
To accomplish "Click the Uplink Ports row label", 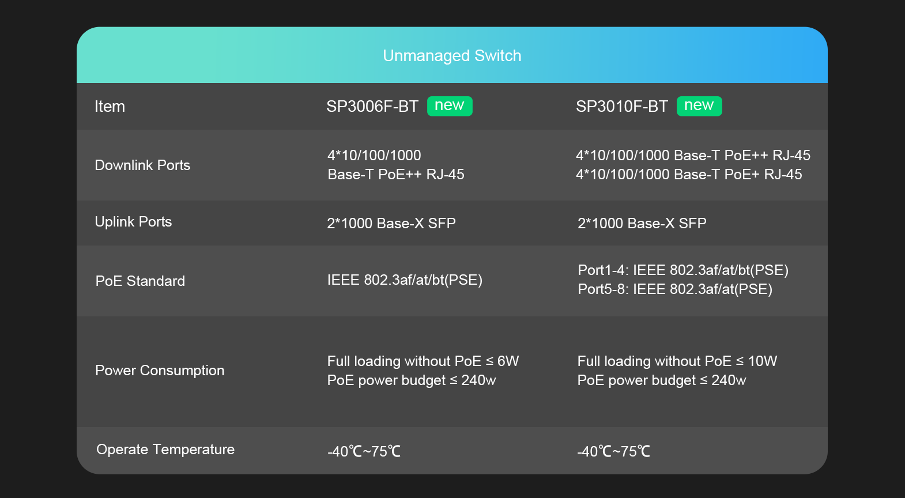I will (x=133, y=222).
